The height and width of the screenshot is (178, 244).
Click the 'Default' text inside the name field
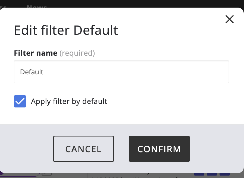[x=32, y=72]
